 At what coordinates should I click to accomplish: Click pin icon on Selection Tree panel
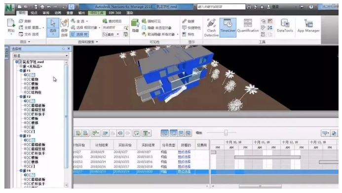[64, 49]
